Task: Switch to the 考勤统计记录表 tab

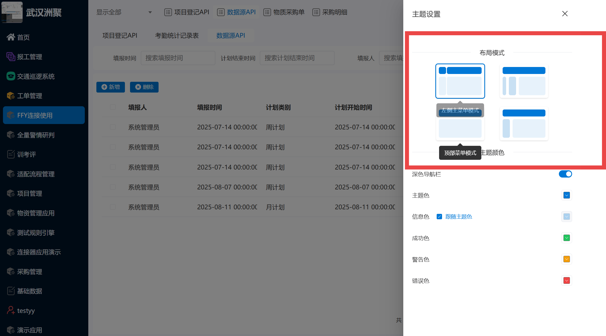Action: (177, 36)
